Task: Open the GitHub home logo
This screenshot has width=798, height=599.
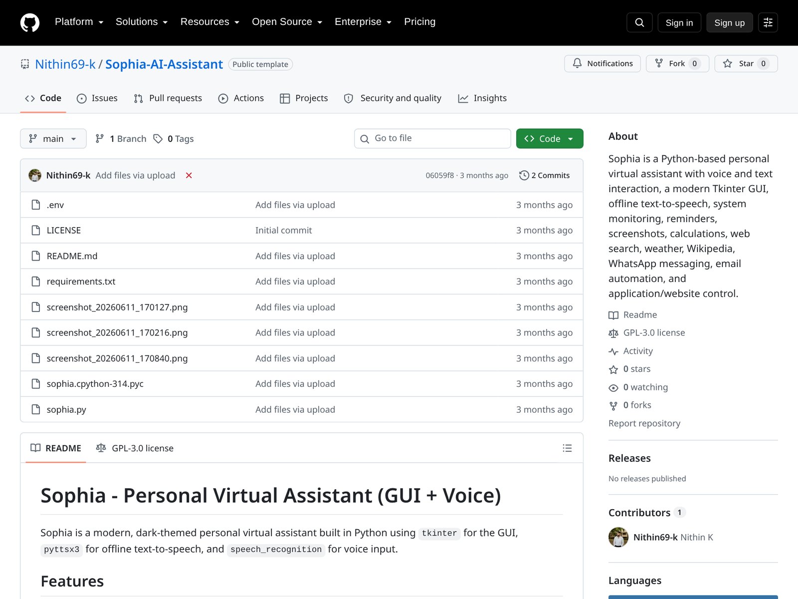Action: (30, 22)
